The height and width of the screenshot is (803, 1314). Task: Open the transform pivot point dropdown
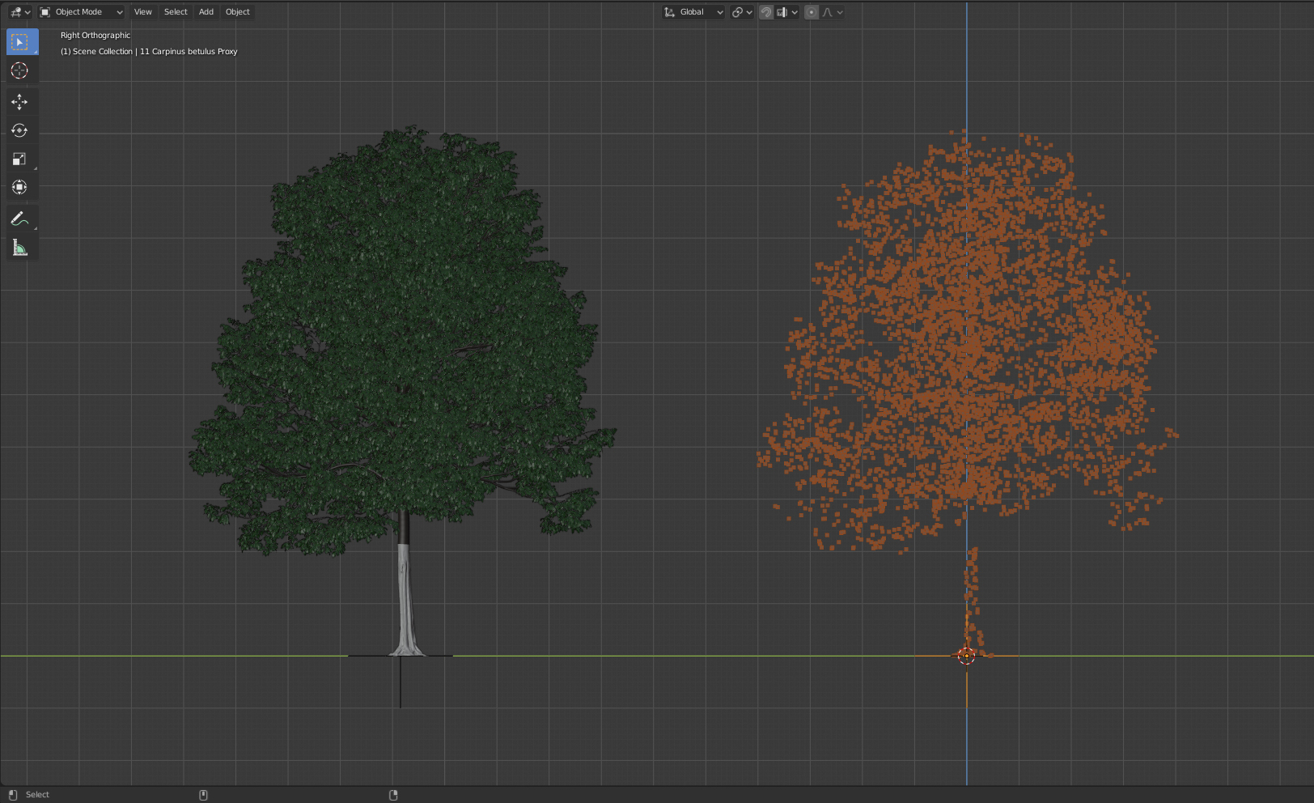742,12
